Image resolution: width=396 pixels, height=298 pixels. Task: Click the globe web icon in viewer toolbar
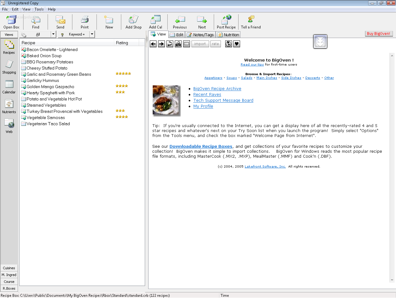(229, 44)
